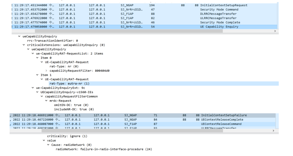Collapse the Item 0 tree node
Image resolution: width=293 pixels, height=156 pixels.
coord(37,58)
